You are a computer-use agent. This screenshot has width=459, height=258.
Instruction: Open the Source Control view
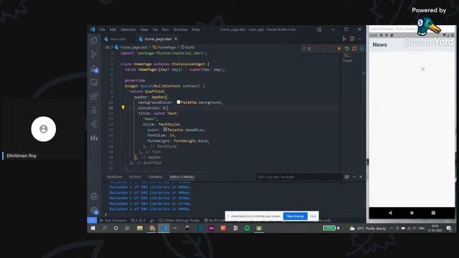click(94, 54)
